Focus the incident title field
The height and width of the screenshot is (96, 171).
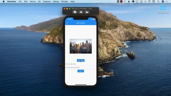pyautogui.click(x=81, y=64)
